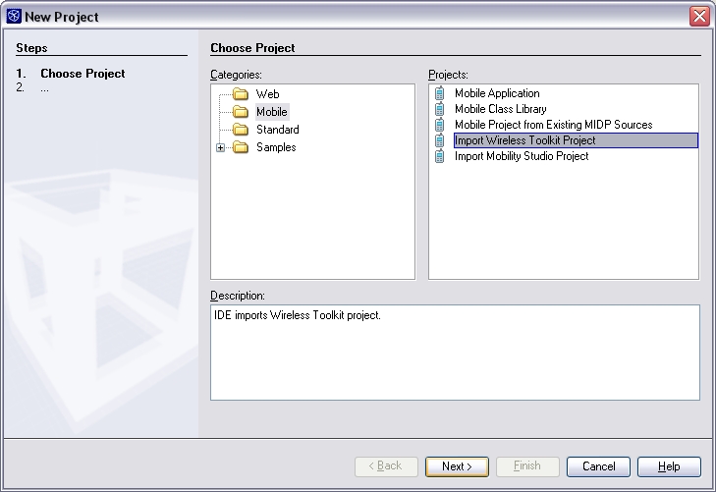Click the Mobile Application project icon
The image size is (716, 492).
pyautogui.click(x=440, y=93)
